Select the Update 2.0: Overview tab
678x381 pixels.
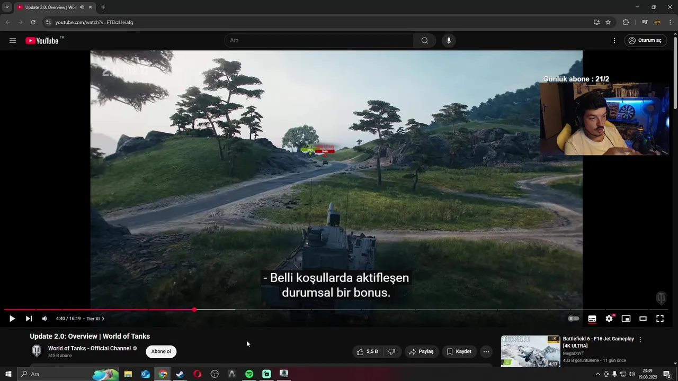point(50,7)
